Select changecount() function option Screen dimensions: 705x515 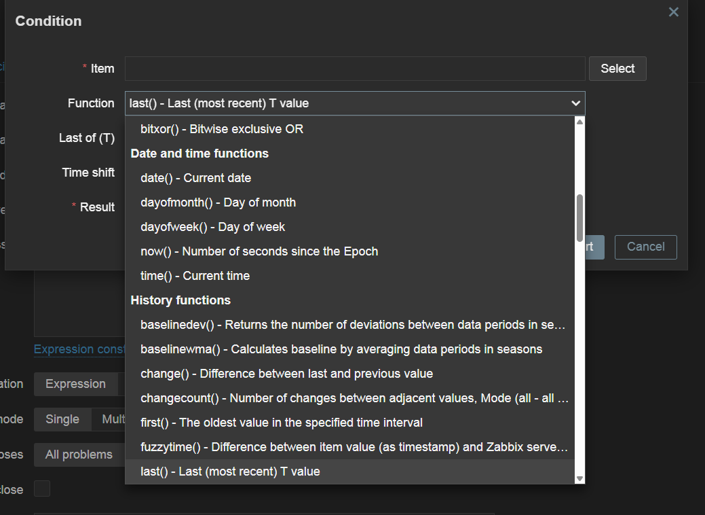(x=350, y=398)
